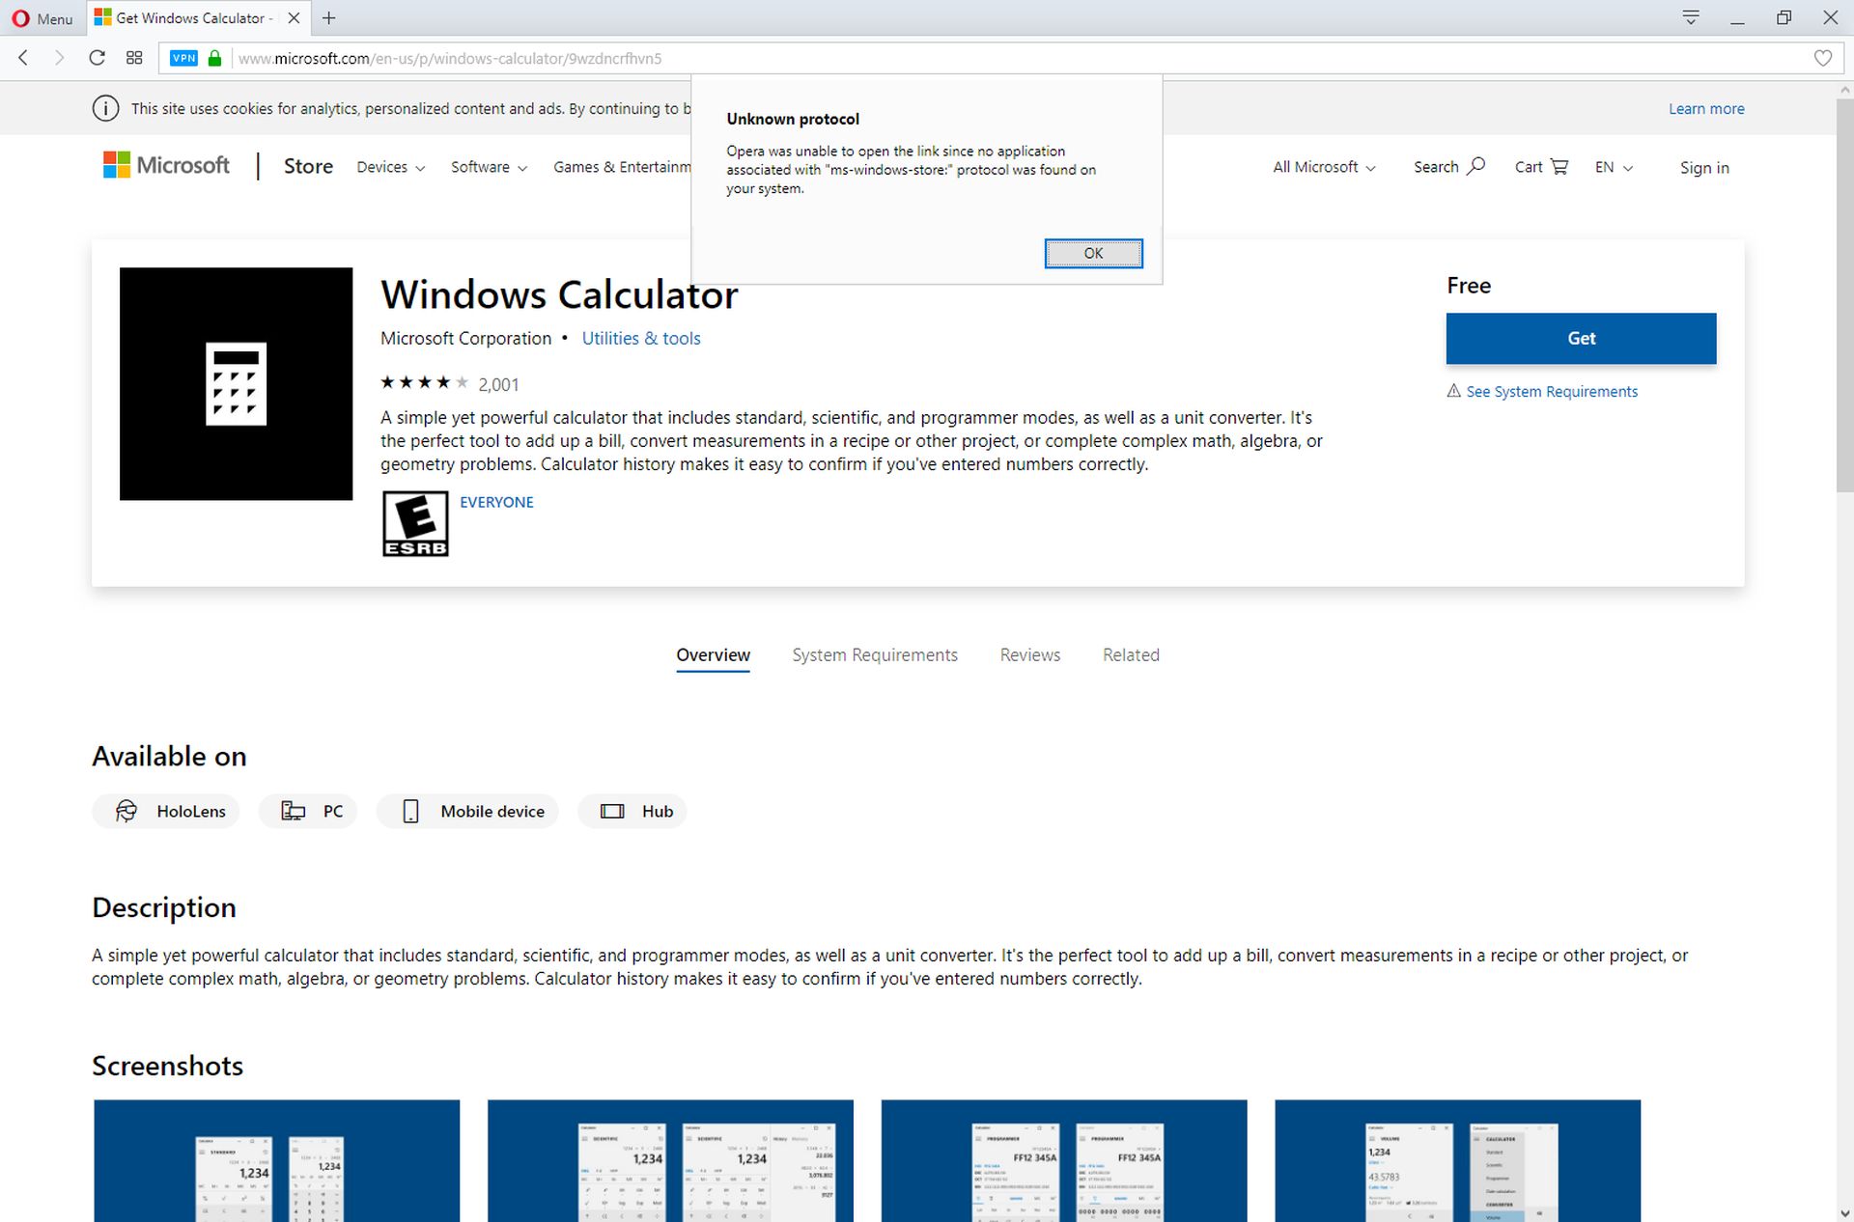Image resolution: width=1854 pixels, height=1222 pixels.
Task: Open See System Requirements link
Action: [x=1552, y=391]
